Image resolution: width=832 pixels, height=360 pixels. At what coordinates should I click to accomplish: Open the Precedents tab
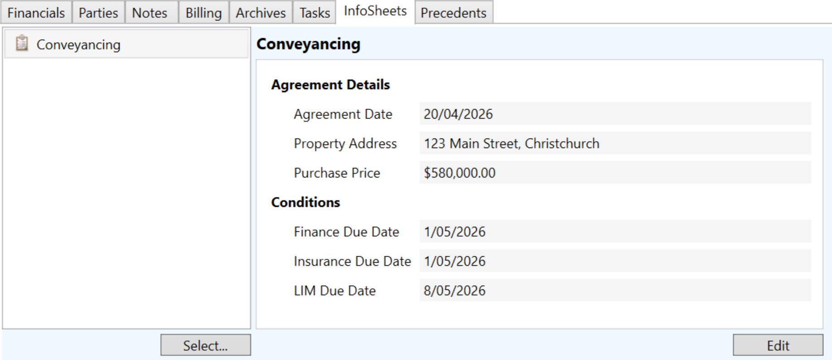tap(454, 13)
